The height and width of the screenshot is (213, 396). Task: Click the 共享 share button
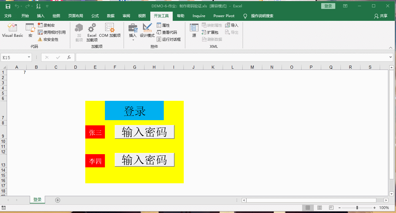point(381,16)
